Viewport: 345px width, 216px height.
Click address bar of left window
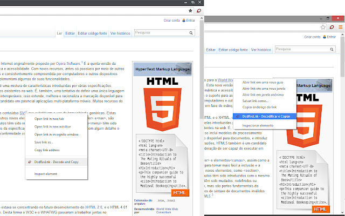93,11
